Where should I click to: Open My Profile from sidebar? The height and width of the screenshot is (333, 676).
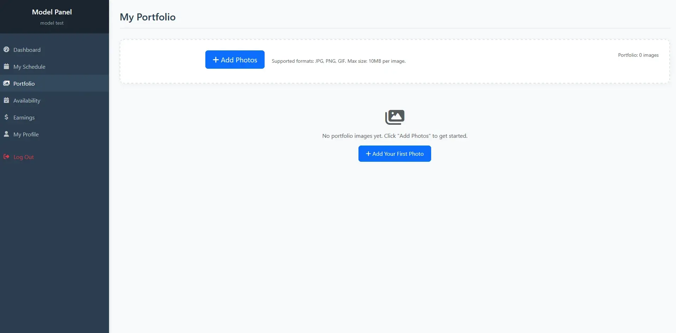coord(26,135)
